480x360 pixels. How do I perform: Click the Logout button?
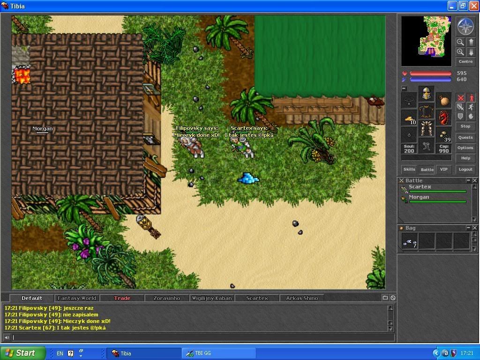click(465, 169)
